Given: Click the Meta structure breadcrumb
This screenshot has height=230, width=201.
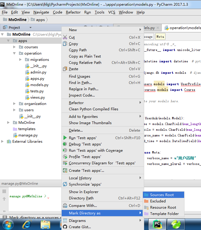Looking at the screenshot, I should pos(160,37).
